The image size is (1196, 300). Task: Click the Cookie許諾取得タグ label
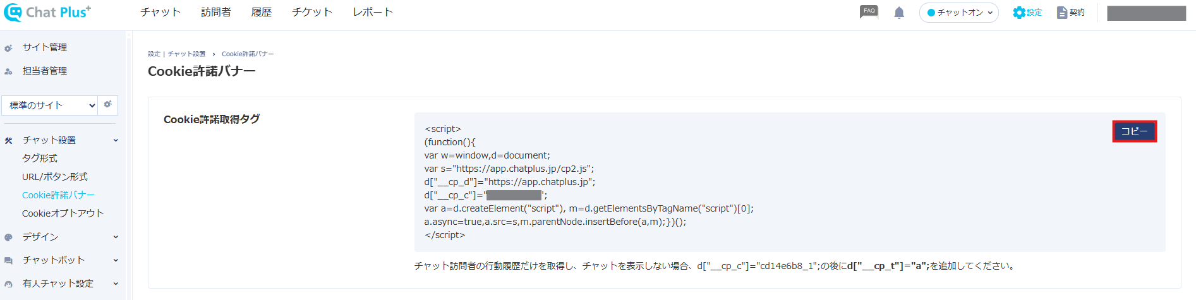pyautogui.click(x=212, y=119)
